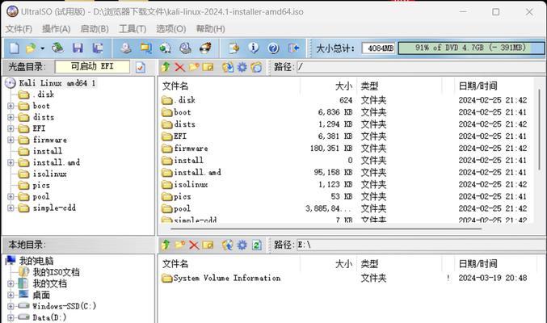Screen dimensions: 547x323
Task: Click the local path field showing "E:\"
Action: 420,245
